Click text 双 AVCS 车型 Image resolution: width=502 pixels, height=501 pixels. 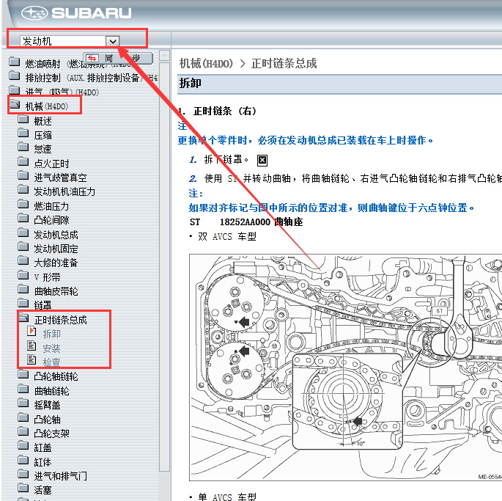pyautogui.click(x=227, y=236)
